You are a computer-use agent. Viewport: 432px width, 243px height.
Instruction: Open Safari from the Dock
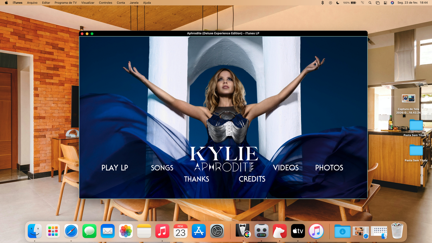coord(71,231)
